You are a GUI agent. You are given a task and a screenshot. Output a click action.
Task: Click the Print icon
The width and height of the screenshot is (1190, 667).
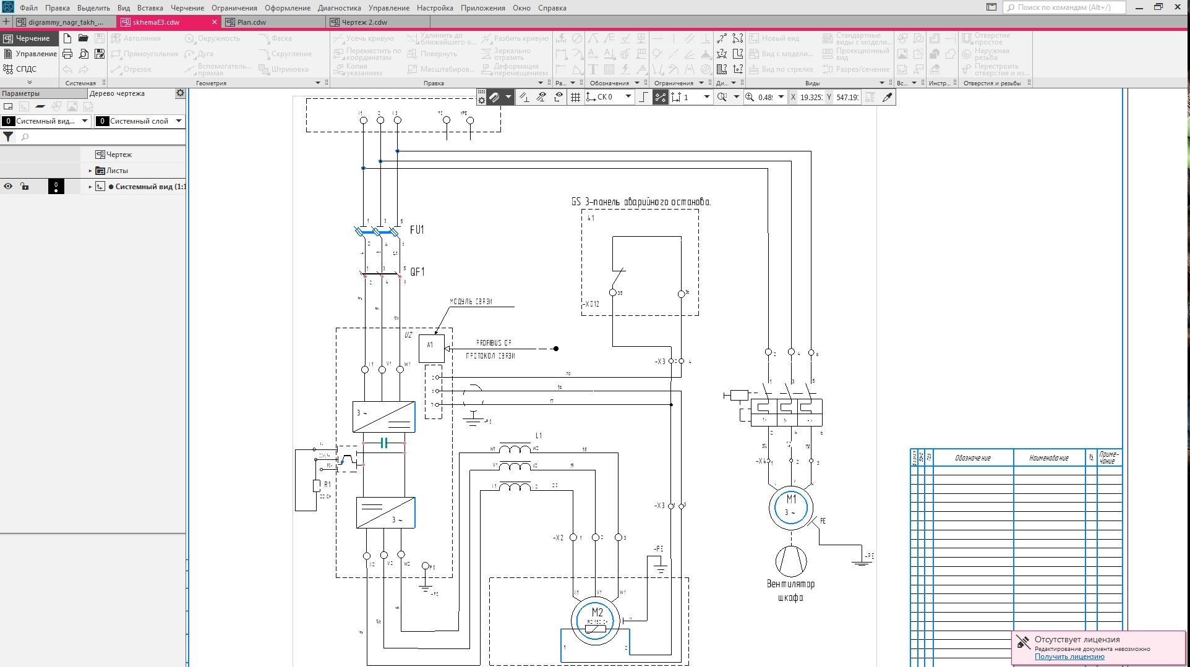tap(67, 54)
